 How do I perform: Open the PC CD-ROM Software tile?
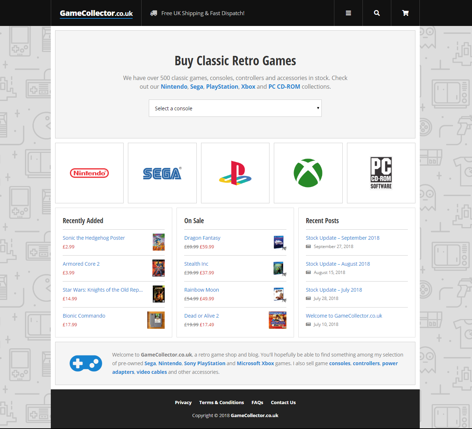[x=381, y=173]
